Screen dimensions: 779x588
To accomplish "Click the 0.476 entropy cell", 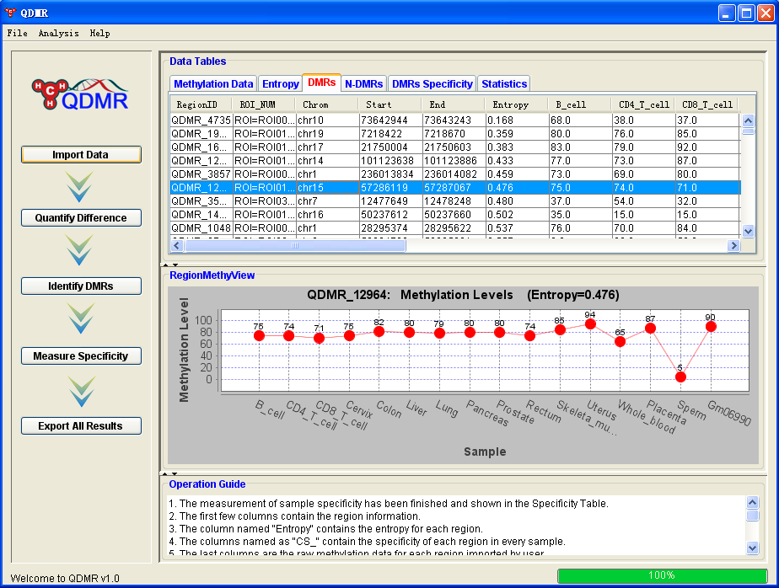I will pos(517,188).
